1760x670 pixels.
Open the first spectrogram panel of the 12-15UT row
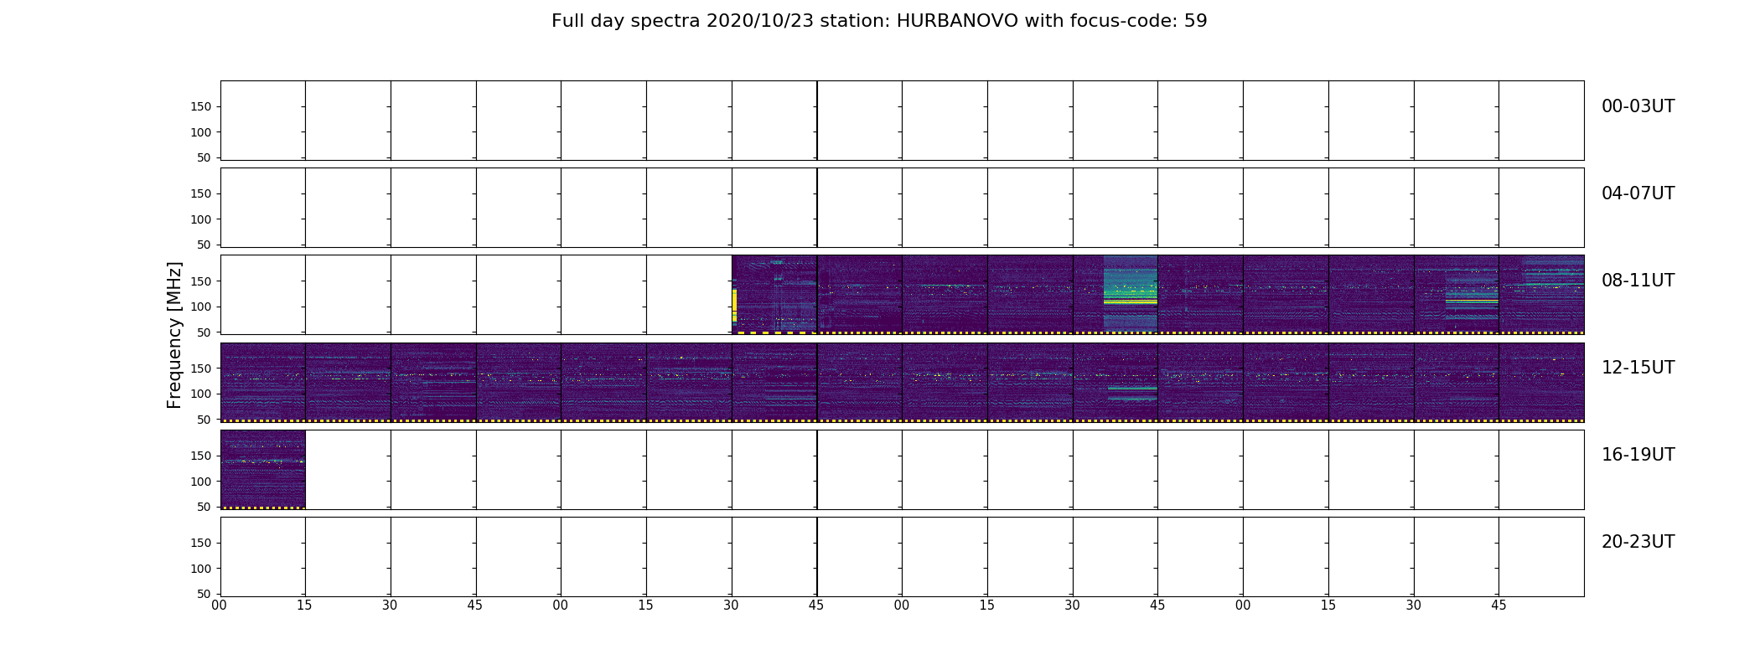point(262,383)
